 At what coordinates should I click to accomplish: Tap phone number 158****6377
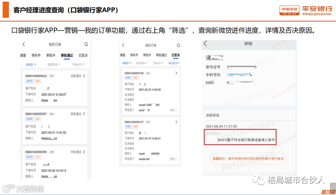pos(237,75)
